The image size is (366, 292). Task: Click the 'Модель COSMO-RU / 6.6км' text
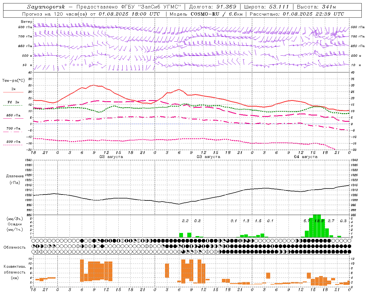206,14
